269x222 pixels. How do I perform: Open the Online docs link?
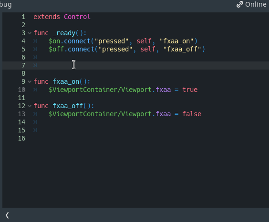251,4
